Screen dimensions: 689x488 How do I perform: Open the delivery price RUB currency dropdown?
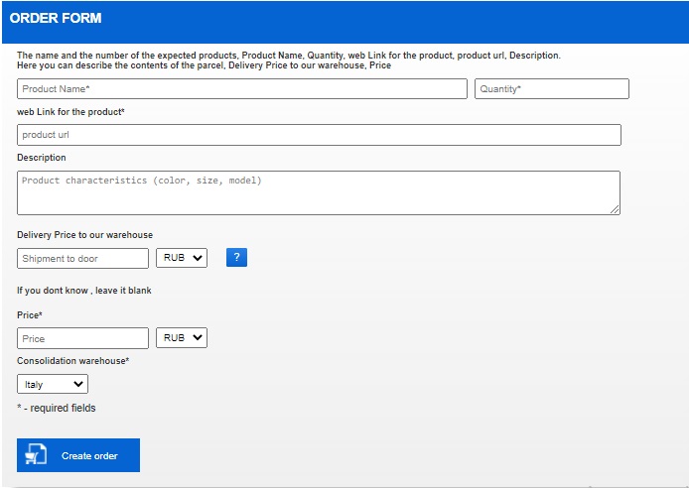pyautogui.click(x=182, y=258)
